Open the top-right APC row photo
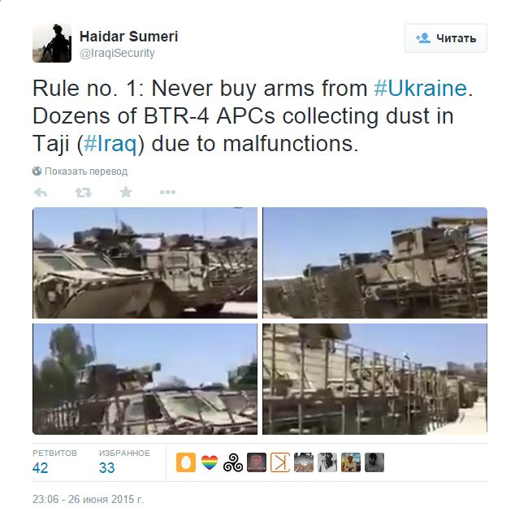Image resolution: width=515 pixels, height=525 pixels. (374, 262)
